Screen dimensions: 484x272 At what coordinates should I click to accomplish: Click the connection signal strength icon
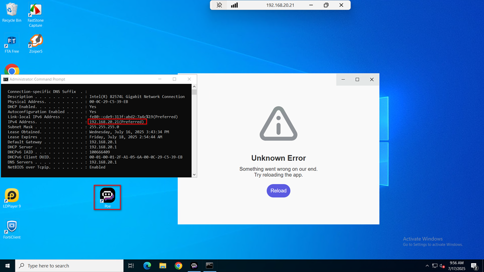234,5
